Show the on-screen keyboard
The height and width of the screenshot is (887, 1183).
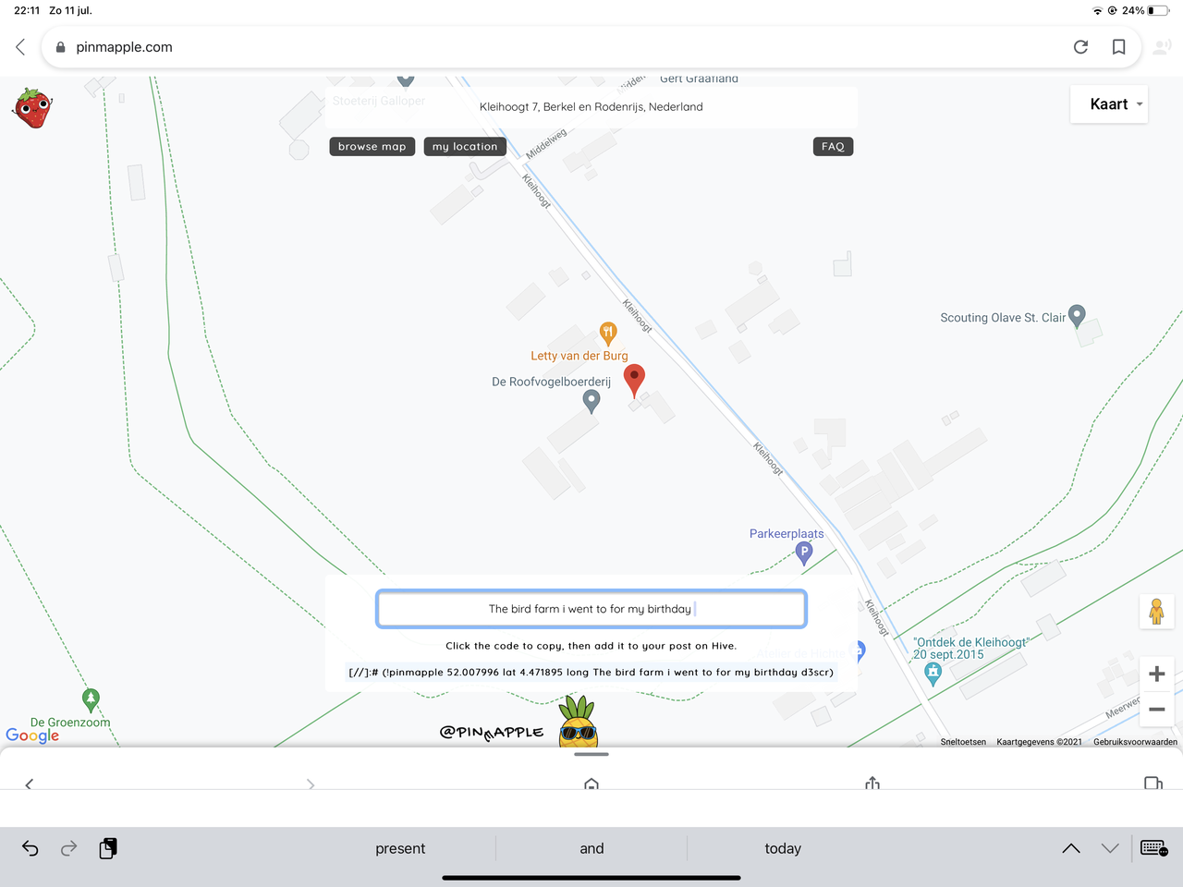pyautogui.click(x=1154, y=848)
